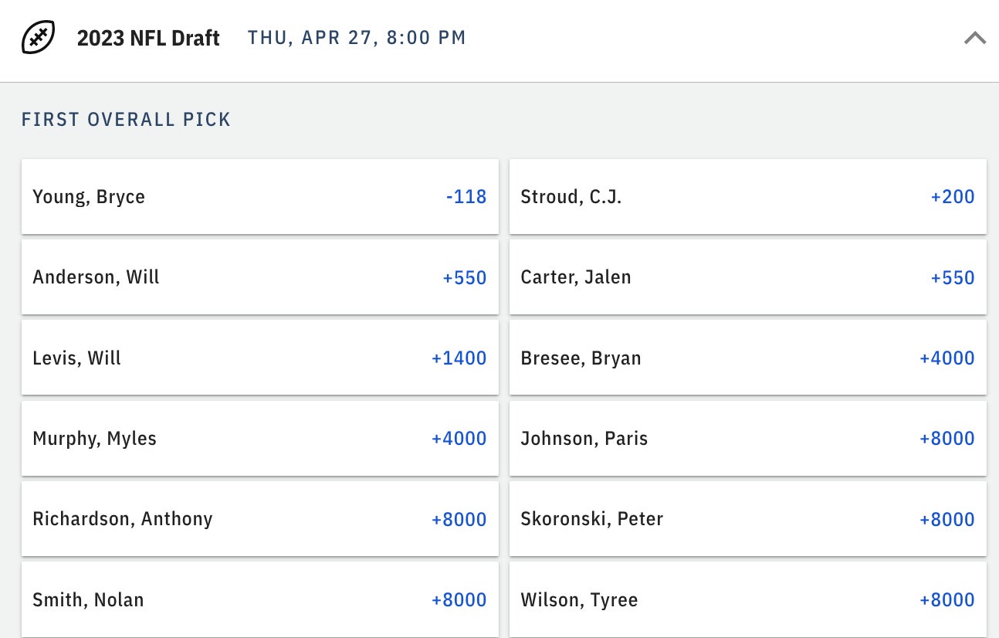
Task: Click the football icon beside 2023 NFL Draft
Action: [38, 37]
